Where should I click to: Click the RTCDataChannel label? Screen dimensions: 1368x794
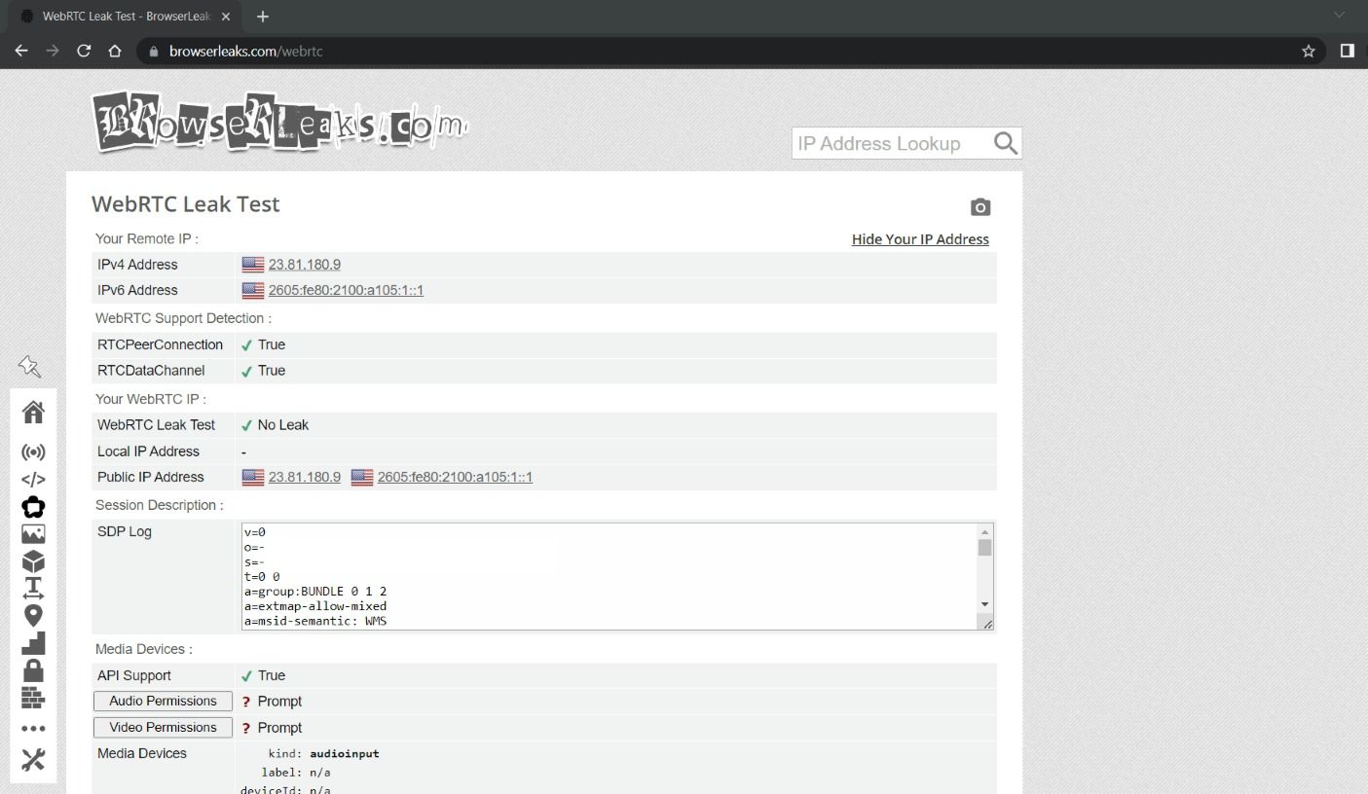pos(152,371)
